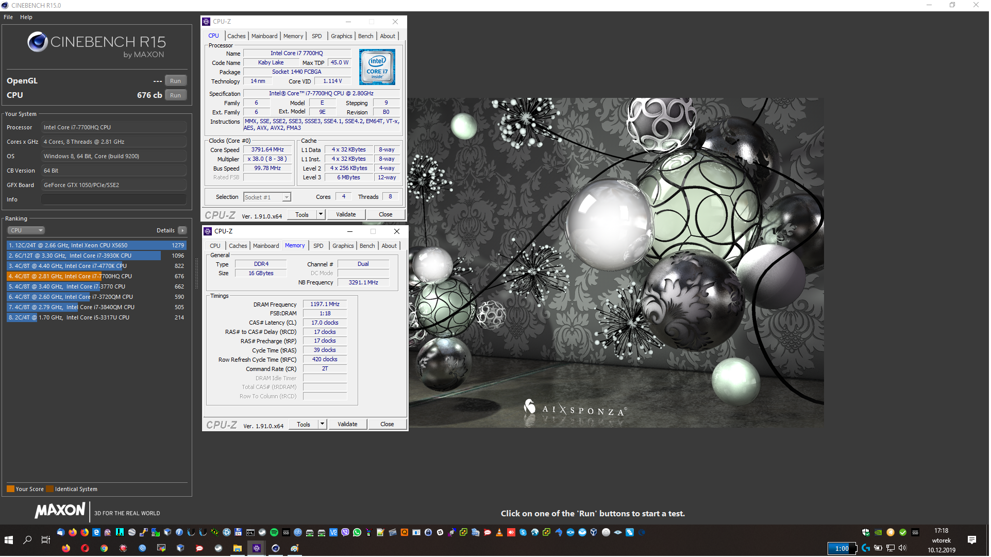Open taskbar search magnifier
Viewport: 991px width, 557px height.
27,541
